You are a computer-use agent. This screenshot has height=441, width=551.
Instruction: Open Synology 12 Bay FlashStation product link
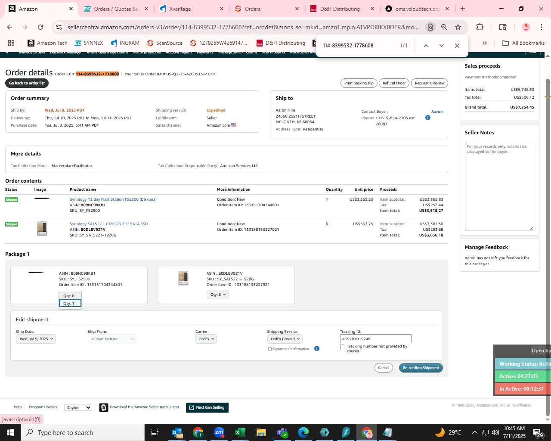113,199
